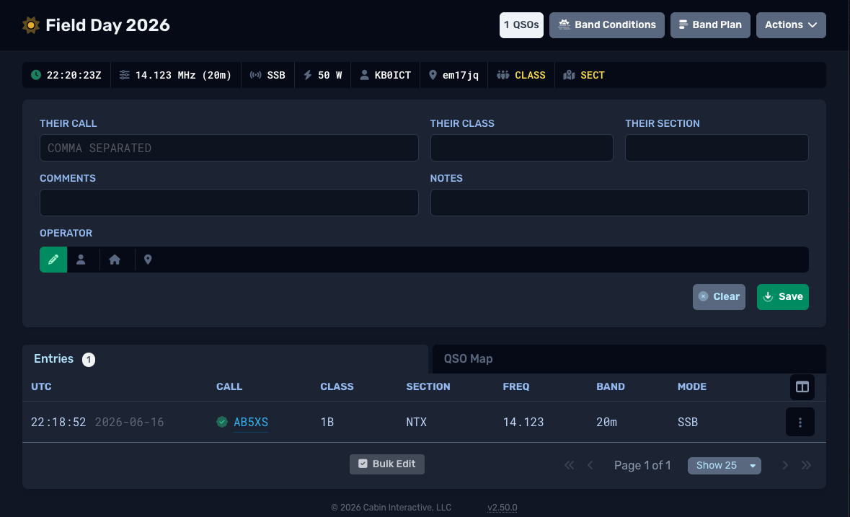Open the 1 QSOs counter button
Image resolution: width=850 pixels, height=517 pixels.
click(x=521, y=25)
